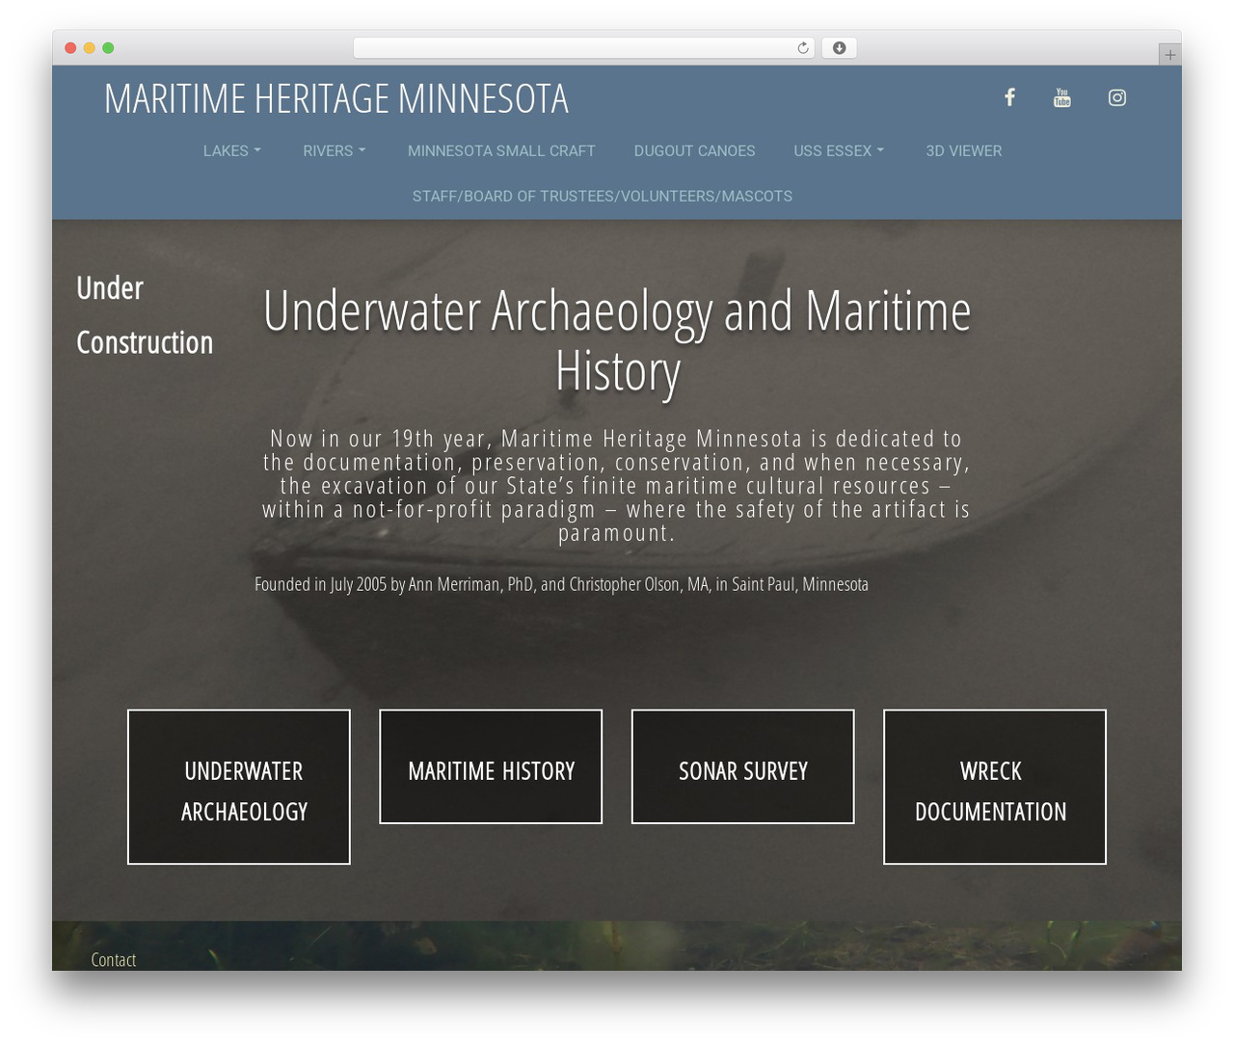
Task: Focus the browser address bar
Action: click(x=584, y=48)
